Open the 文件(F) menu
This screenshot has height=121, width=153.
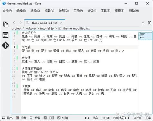click(x=7, y=11)
